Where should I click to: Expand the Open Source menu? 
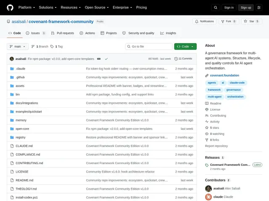click(x=97, y=8)
